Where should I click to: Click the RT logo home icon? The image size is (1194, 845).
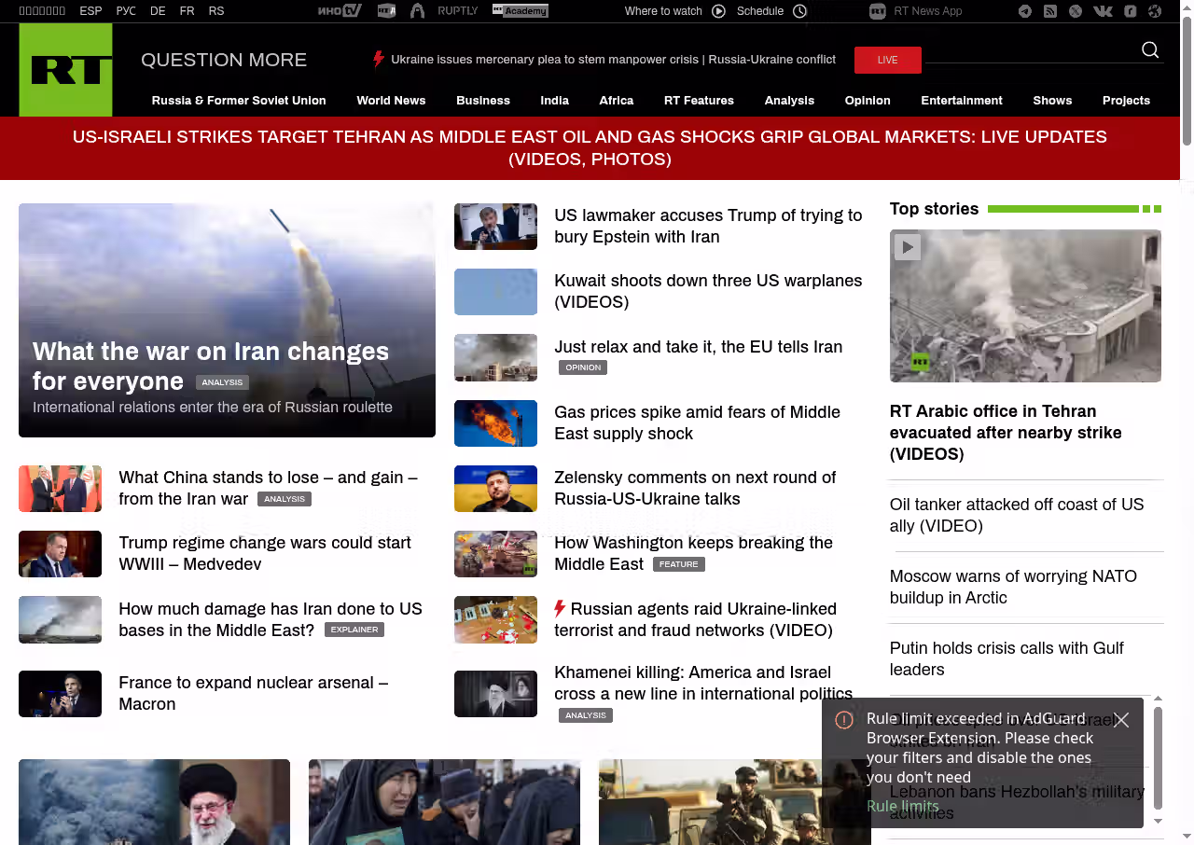coord(65,70)
